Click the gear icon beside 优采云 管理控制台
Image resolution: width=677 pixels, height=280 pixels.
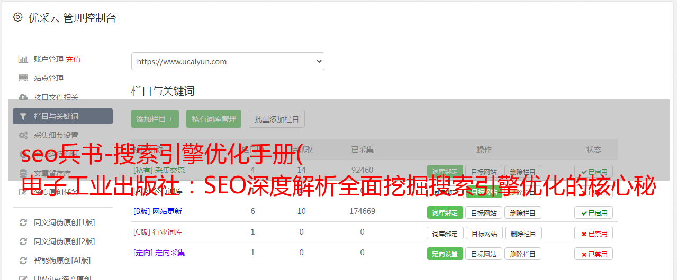[18, 17]
